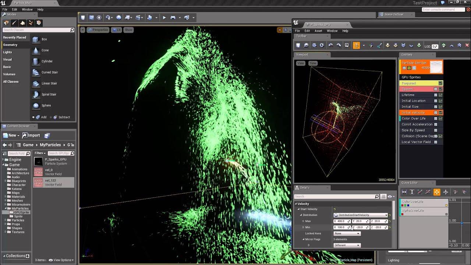Click Delete LOD red X icon

[467, 45]
